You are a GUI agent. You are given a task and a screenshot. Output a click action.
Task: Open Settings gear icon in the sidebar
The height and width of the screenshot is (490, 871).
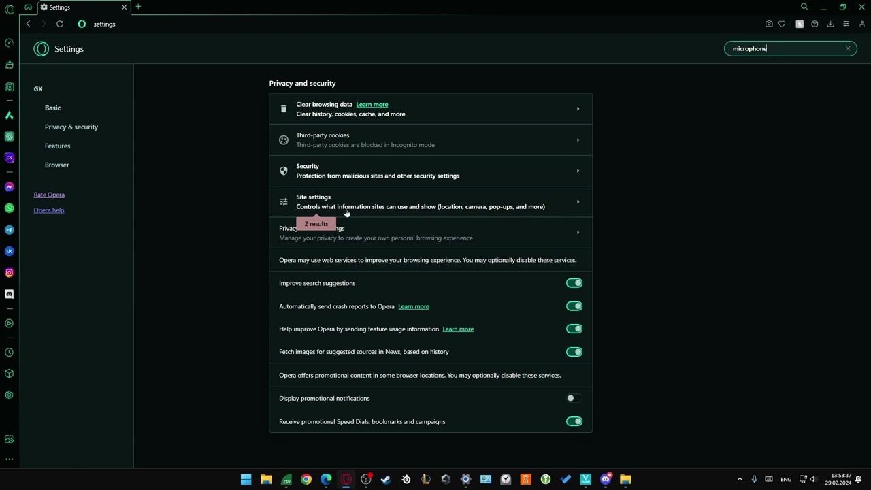point(10,395)
